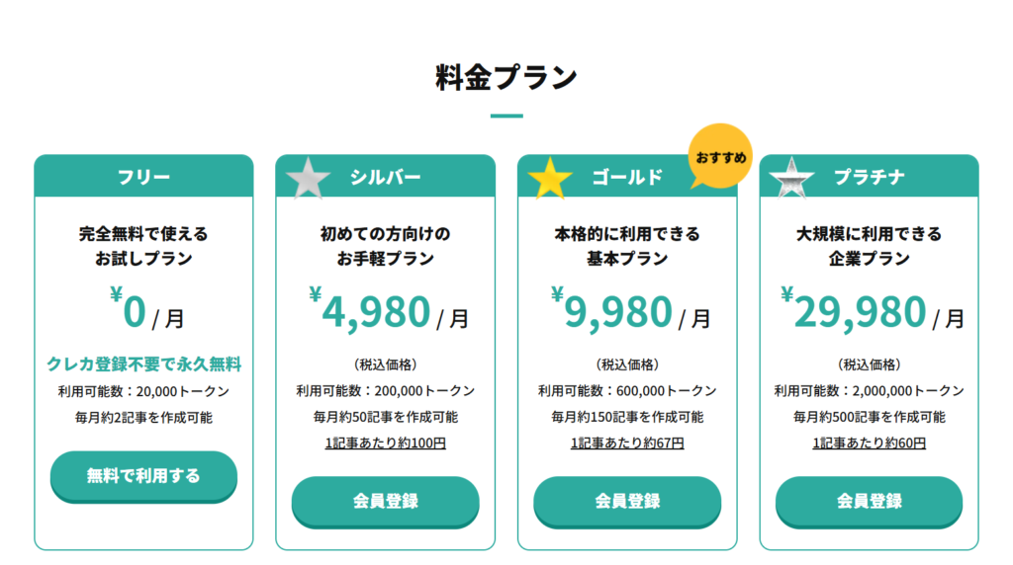The width and height of the screenshot is (1013, 565).
Task: Open the 1記事あたり約67円 link
Action: pos(627,444)
